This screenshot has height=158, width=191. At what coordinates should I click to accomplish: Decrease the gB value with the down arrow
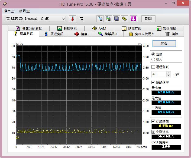point(169,75)
